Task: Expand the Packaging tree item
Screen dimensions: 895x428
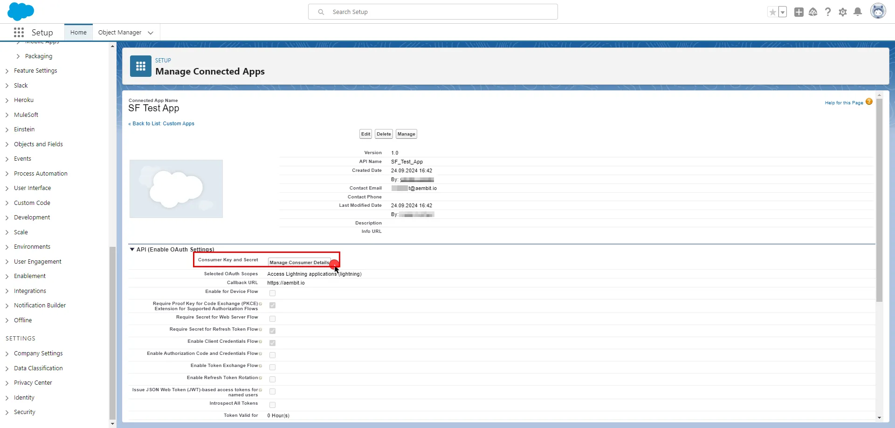Action: pyautogui.click(x=18, y=56)
